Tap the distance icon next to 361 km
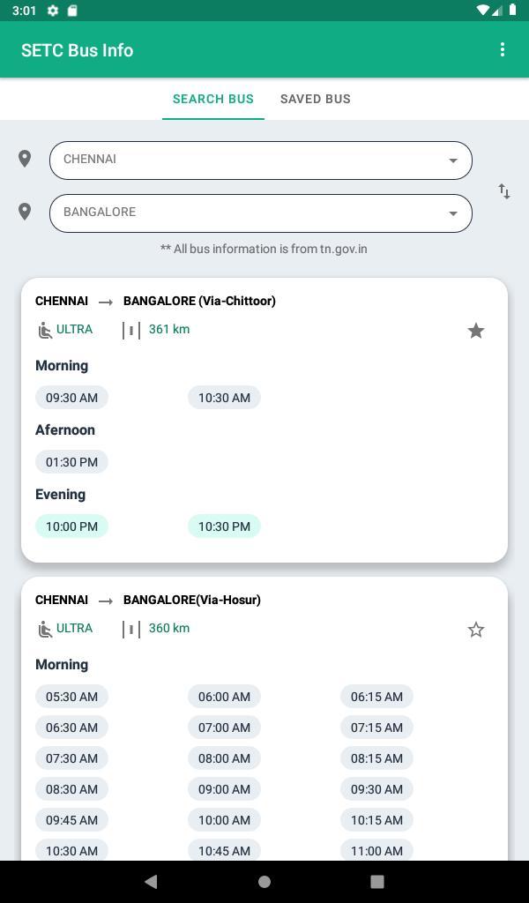Viewport: 529px width, 903px height. pos(130,330)
